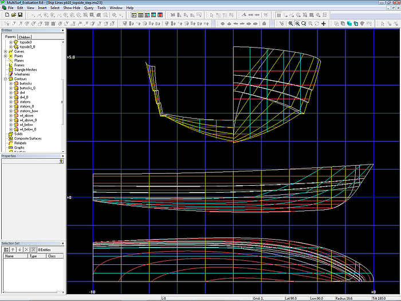
Task: Switch to the Children tab
Action: point(25,37)
